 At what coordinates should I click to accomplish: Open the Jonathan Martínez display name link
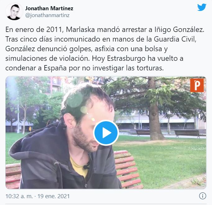coord(49,8)
